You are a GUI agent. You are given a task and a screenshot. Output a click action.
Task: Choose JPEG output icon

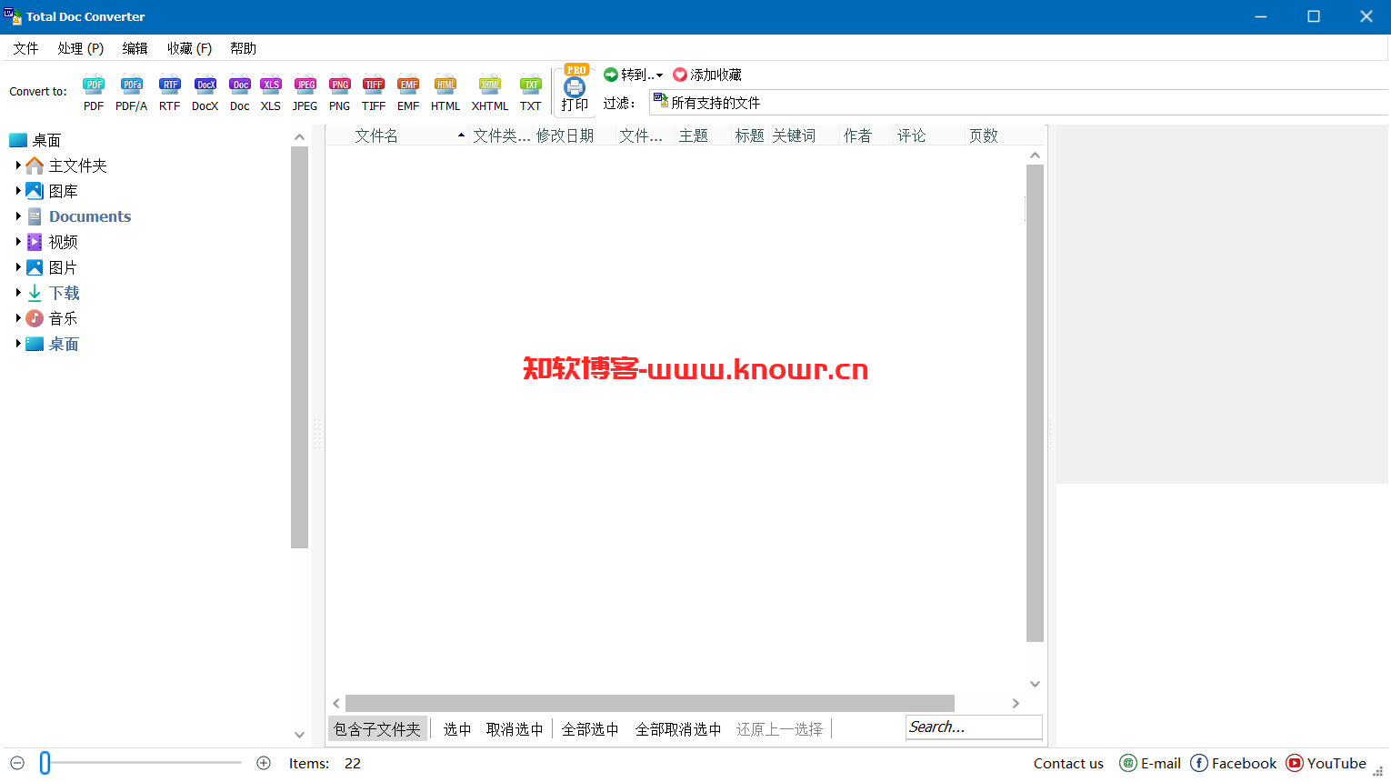[x=305, y=93]
